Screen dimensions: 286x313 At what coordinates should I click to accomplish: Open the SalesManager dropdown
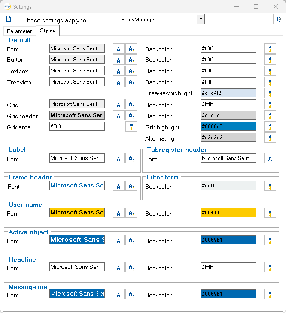(x=201, y=19)
